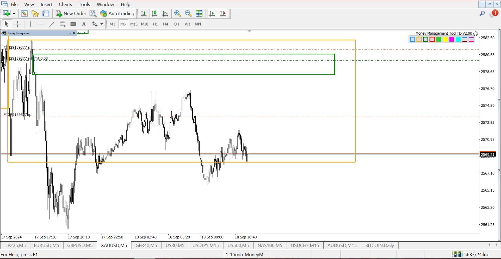Open the arrows objects dropdown
The image size is (501, 259).
102,24
